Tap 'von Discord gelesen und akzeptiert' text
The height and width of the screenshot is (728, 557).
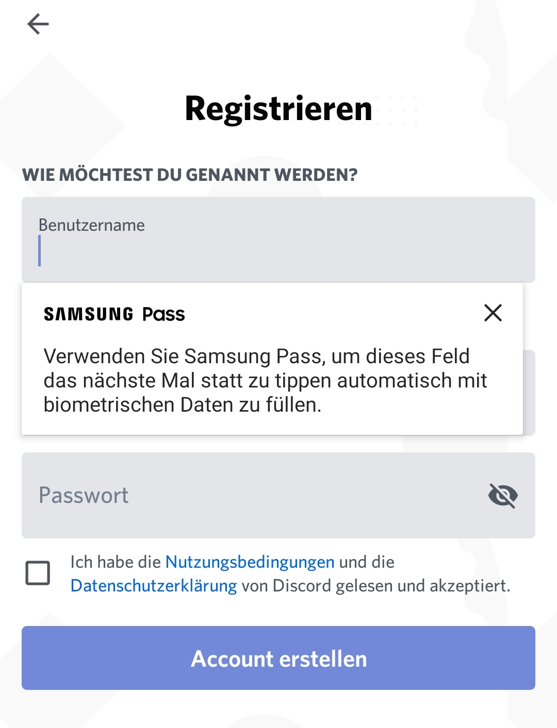tap(376, 586)
